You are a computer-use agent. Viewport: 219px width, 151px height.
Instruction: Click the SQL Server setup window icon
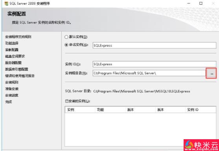[x=6, y=4]
